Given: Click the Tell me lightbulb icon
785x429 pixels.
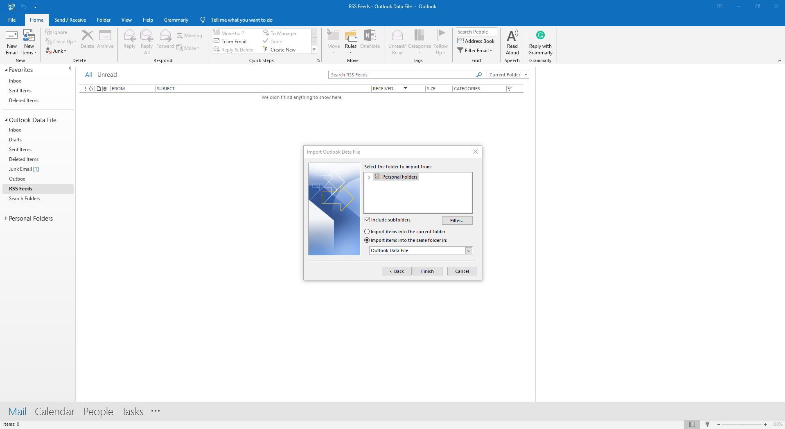Looking at the screenshot, I should coord(203,20).
